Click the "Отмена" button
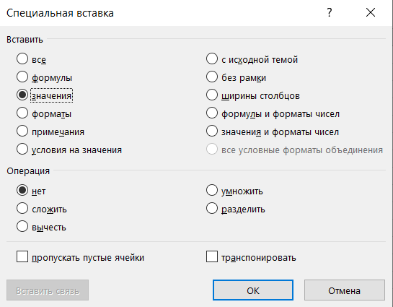This screenshot has height=307, width=393. pos(345,290)
